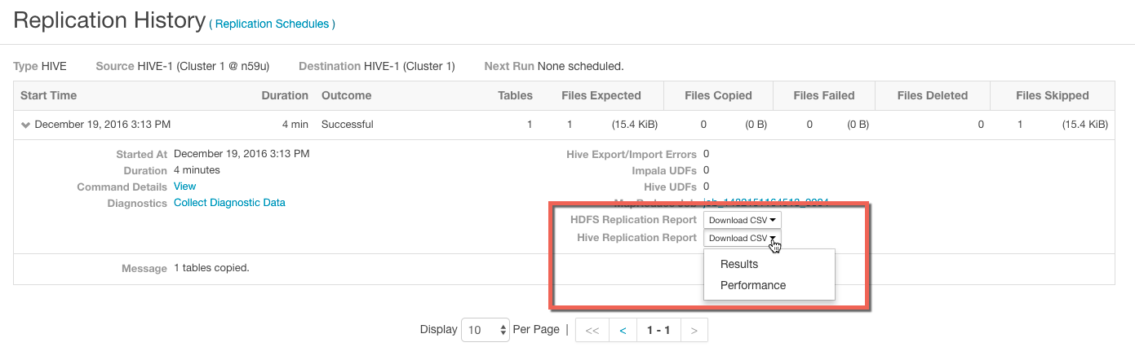Click the Files Expected column header
Image resolution: width=1135 pixels, height=347 pixels.
point(601,95)
